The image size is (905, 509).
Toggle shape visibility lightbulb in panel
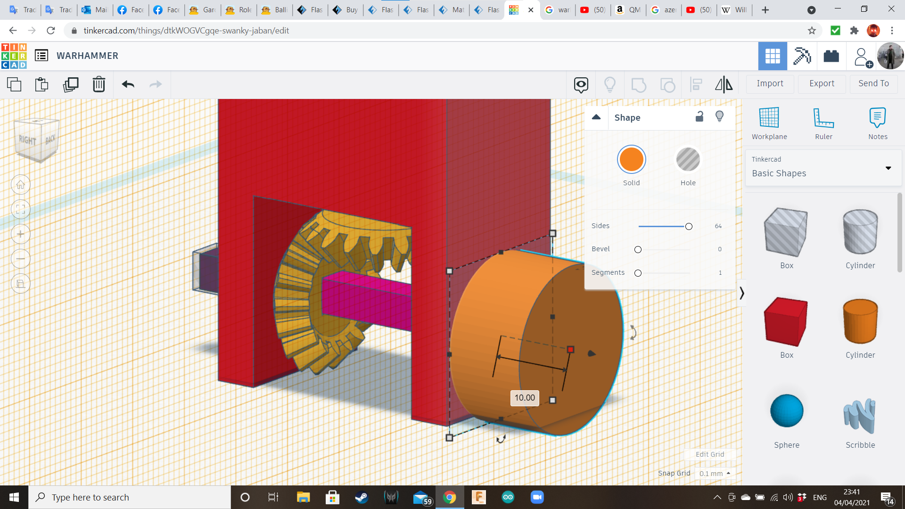pos(719,116)
